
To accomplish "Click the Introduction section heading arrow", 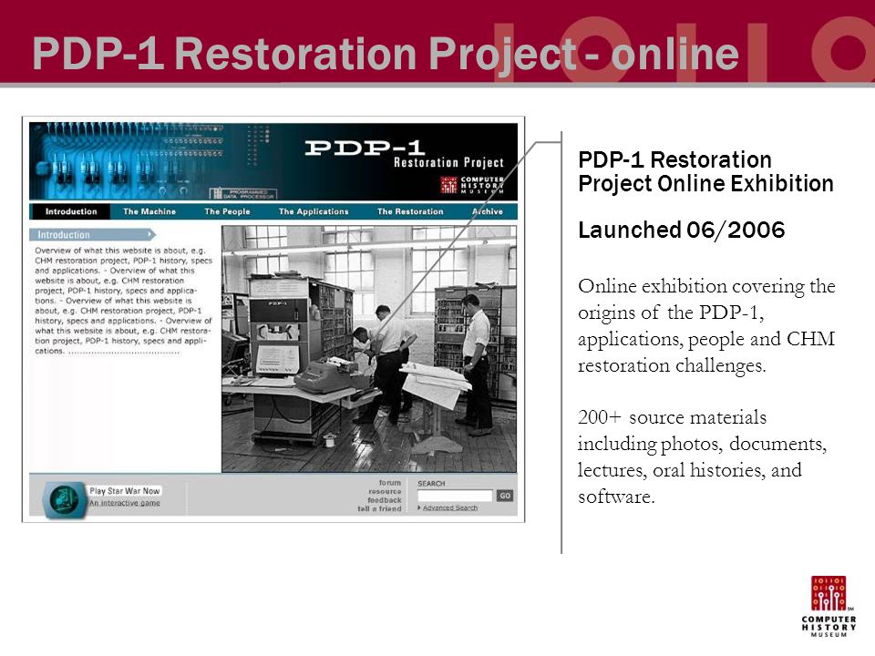I will pos(93,234).
